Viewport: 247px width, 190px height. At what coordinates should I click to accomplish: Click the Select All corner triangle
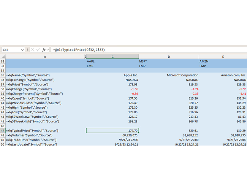point(3,57)
